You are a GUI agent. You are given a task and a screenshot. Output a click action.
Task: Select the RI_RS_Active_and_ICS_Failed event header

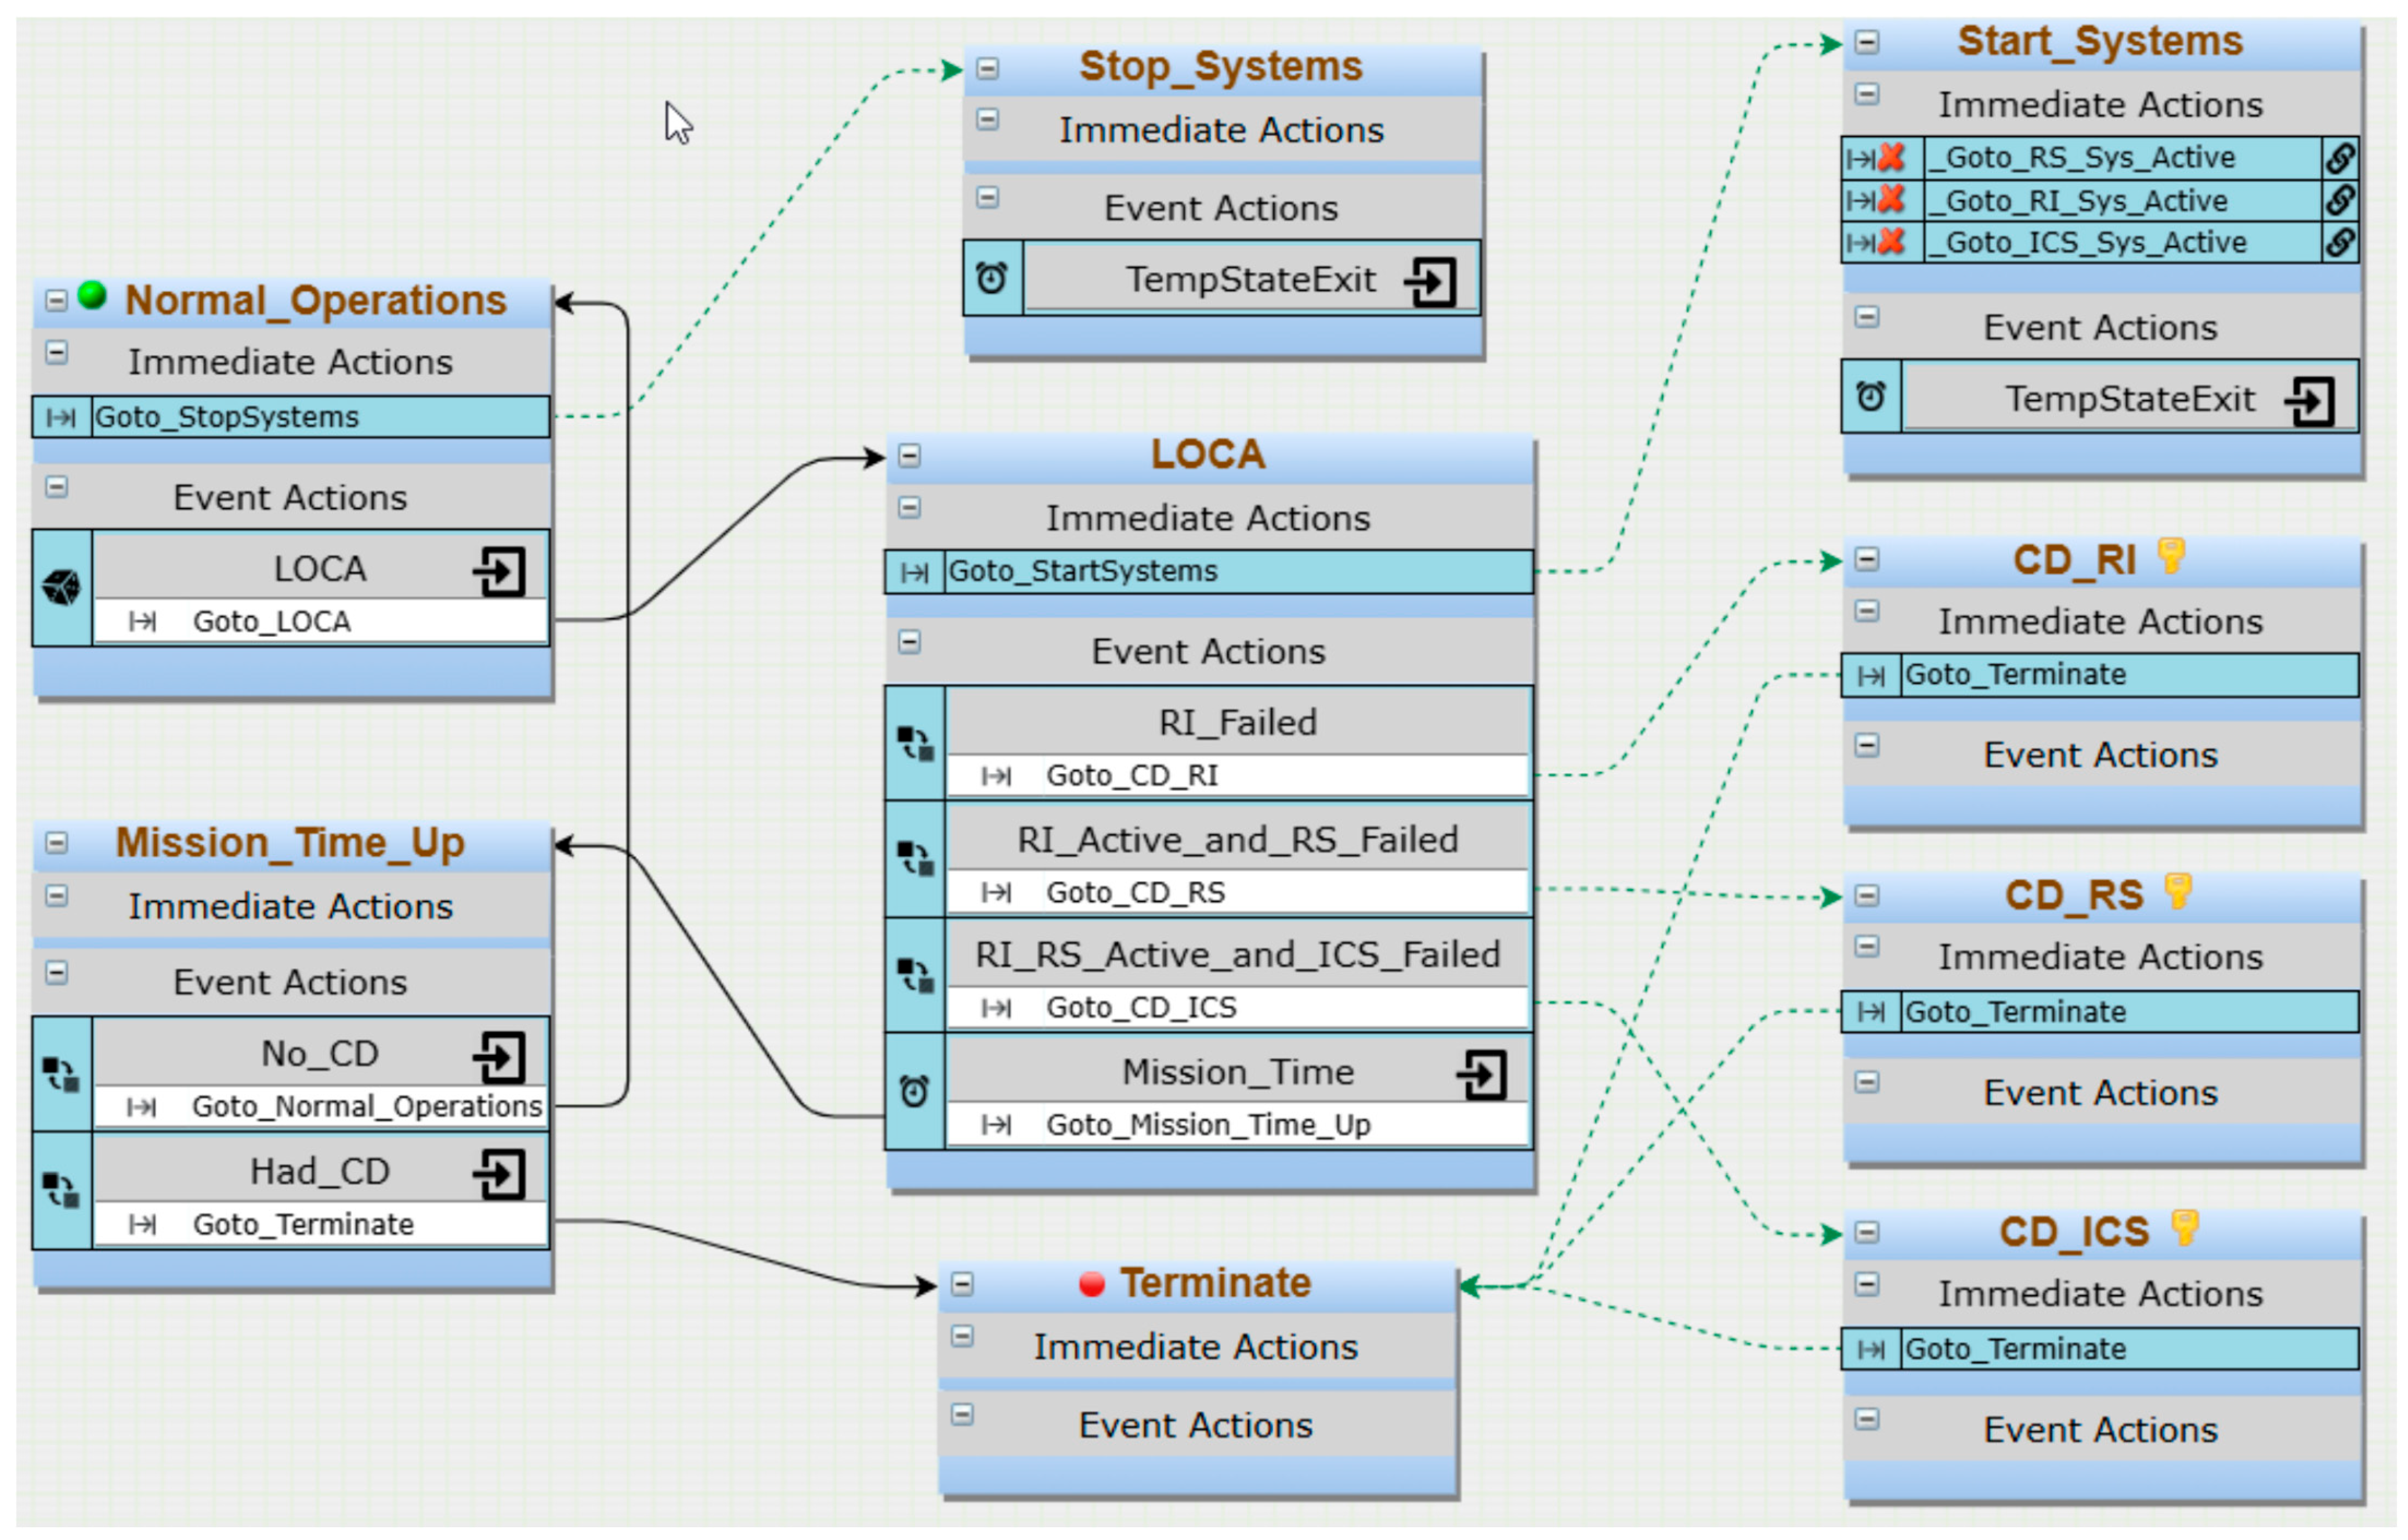pyautogui.click(x=1238, y=955)
